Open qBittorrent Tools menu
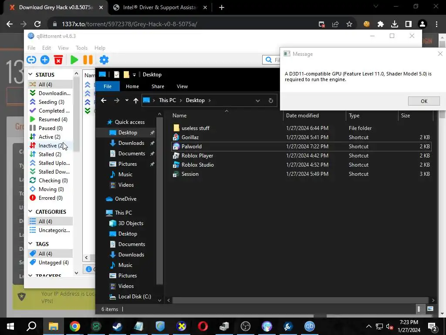 click(81, 48)
